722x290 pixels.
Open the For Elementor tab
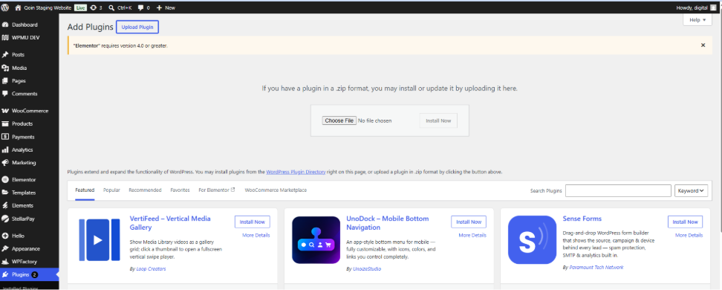pos(217,190)
